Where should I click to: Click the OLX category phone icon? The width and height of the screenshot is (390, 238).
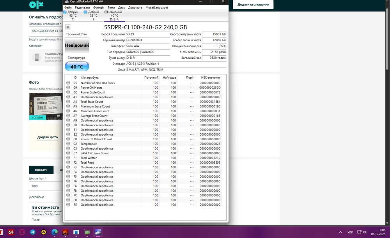pos(37,57)
